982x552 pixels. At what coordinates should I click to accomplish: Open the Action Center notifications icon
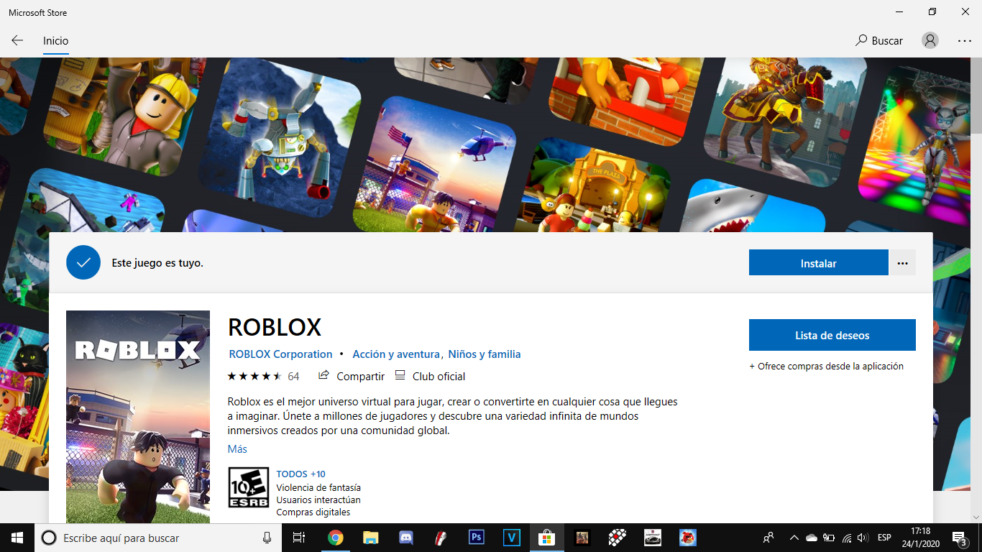coord(960,538)
